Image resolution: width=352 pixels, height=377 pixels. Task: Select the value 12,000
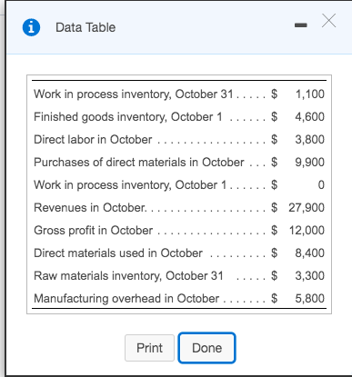click(307, 231)
